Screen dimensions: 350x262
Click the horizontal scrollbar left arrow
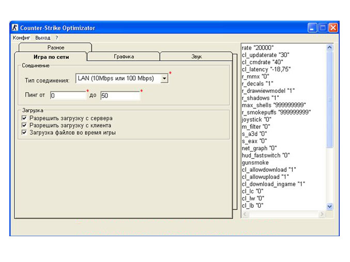pos(245,214)
